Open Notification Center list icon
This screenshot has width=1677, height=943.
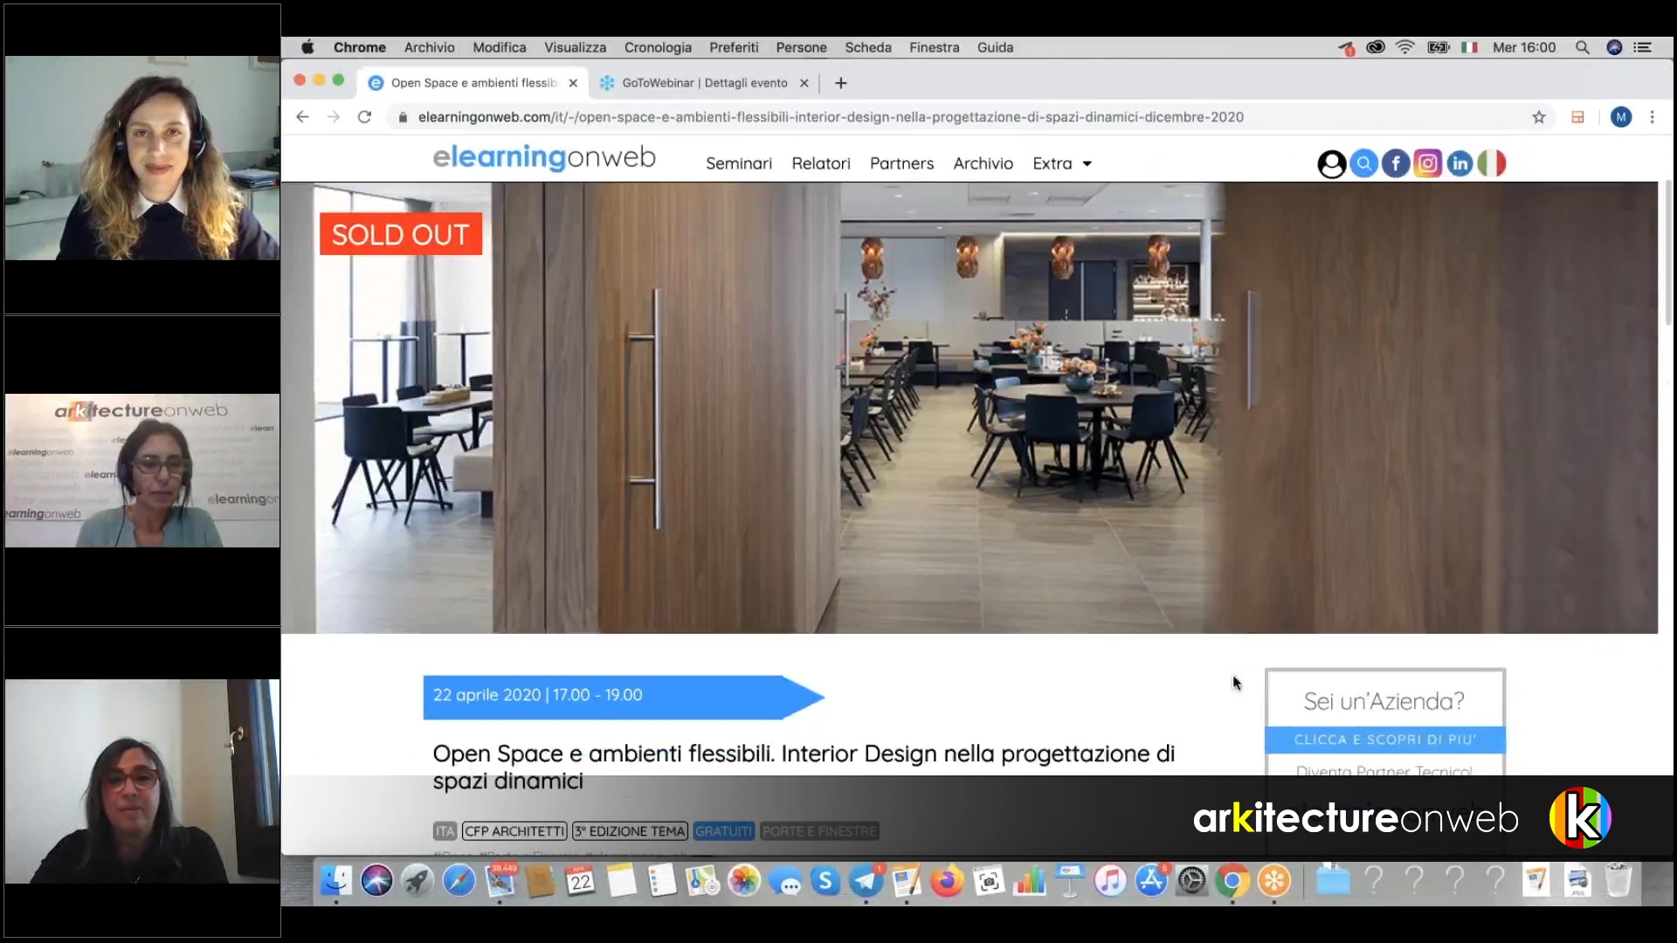[1643, 48]
